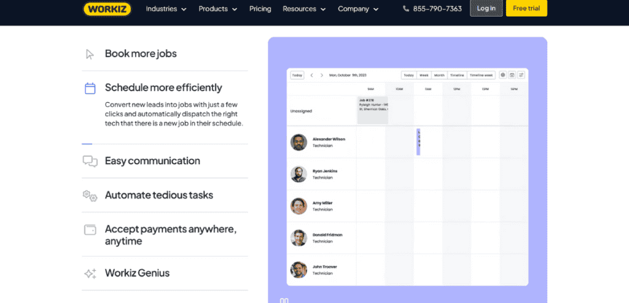Pause the slideshow animation
Viewport: 629px width, 303px height.
(284, 300)
